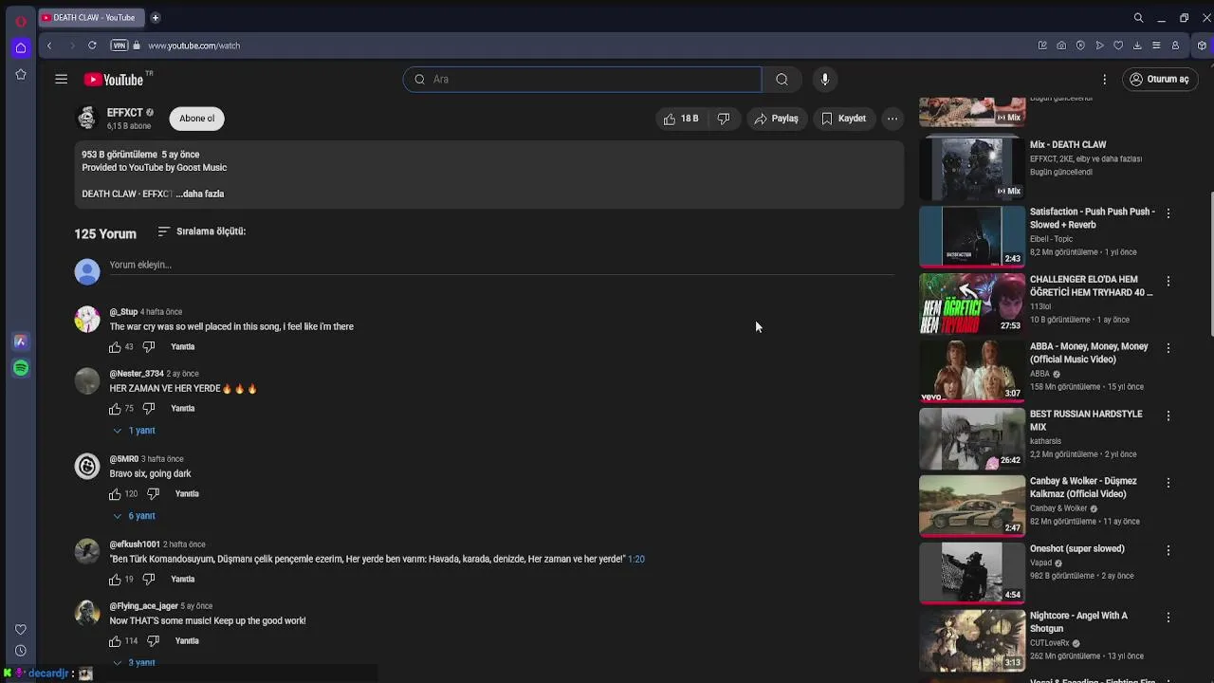Click the Paylaş share button
The height and width of the screenshot is (683, 1214).
coord(776,119)
